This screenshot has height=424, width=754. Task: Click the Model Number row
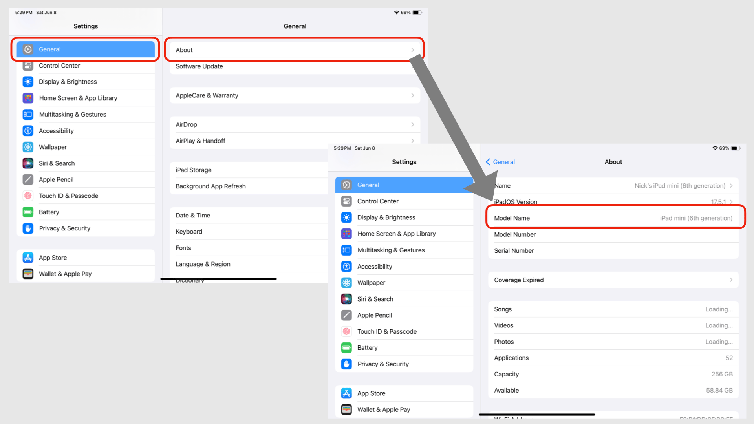tap(613, 234)
